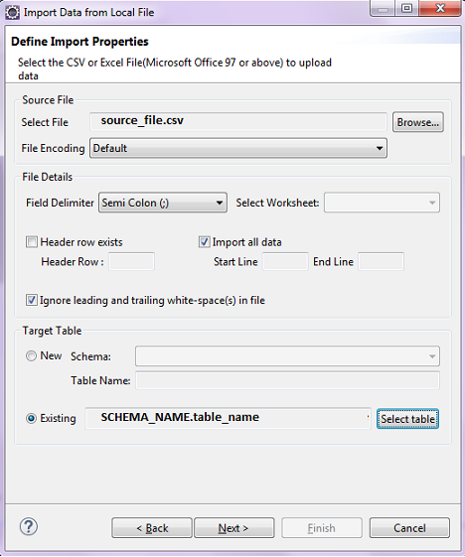Click the gear icon in title bar

[13, 13]
